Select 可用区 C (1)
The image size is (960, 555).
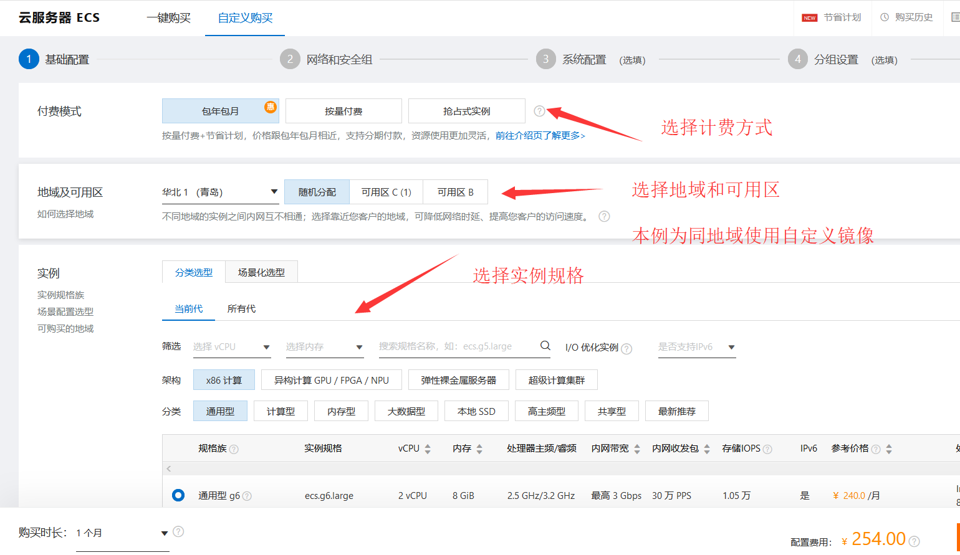tap(386, 192)
